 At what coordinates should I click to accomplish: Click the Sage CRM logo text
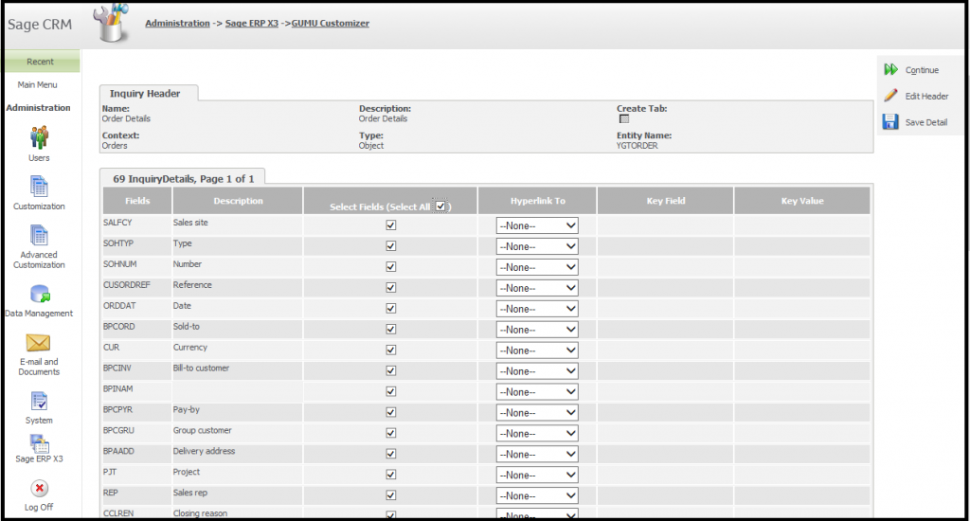click(40, 24)
